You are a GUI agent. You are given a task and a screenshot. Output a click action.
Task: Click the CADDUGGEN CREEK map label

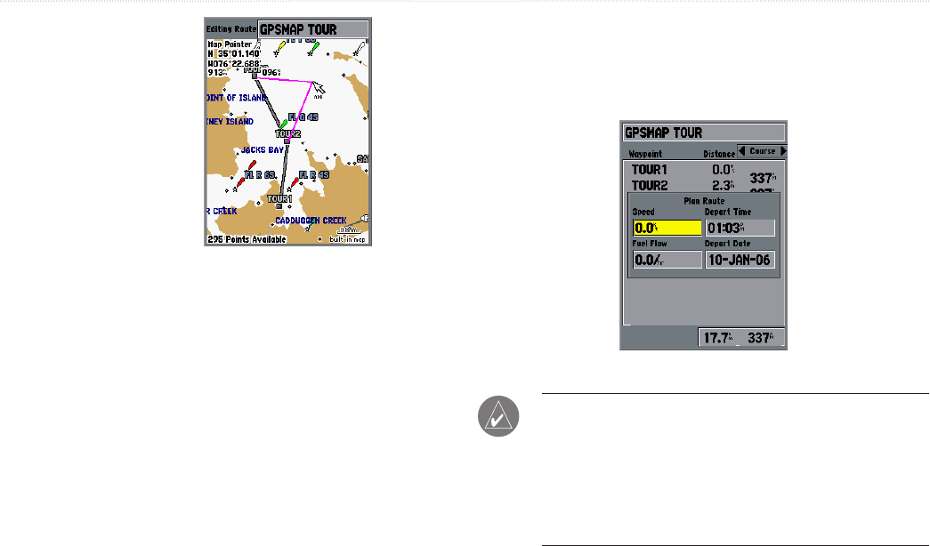coord(311,221)
